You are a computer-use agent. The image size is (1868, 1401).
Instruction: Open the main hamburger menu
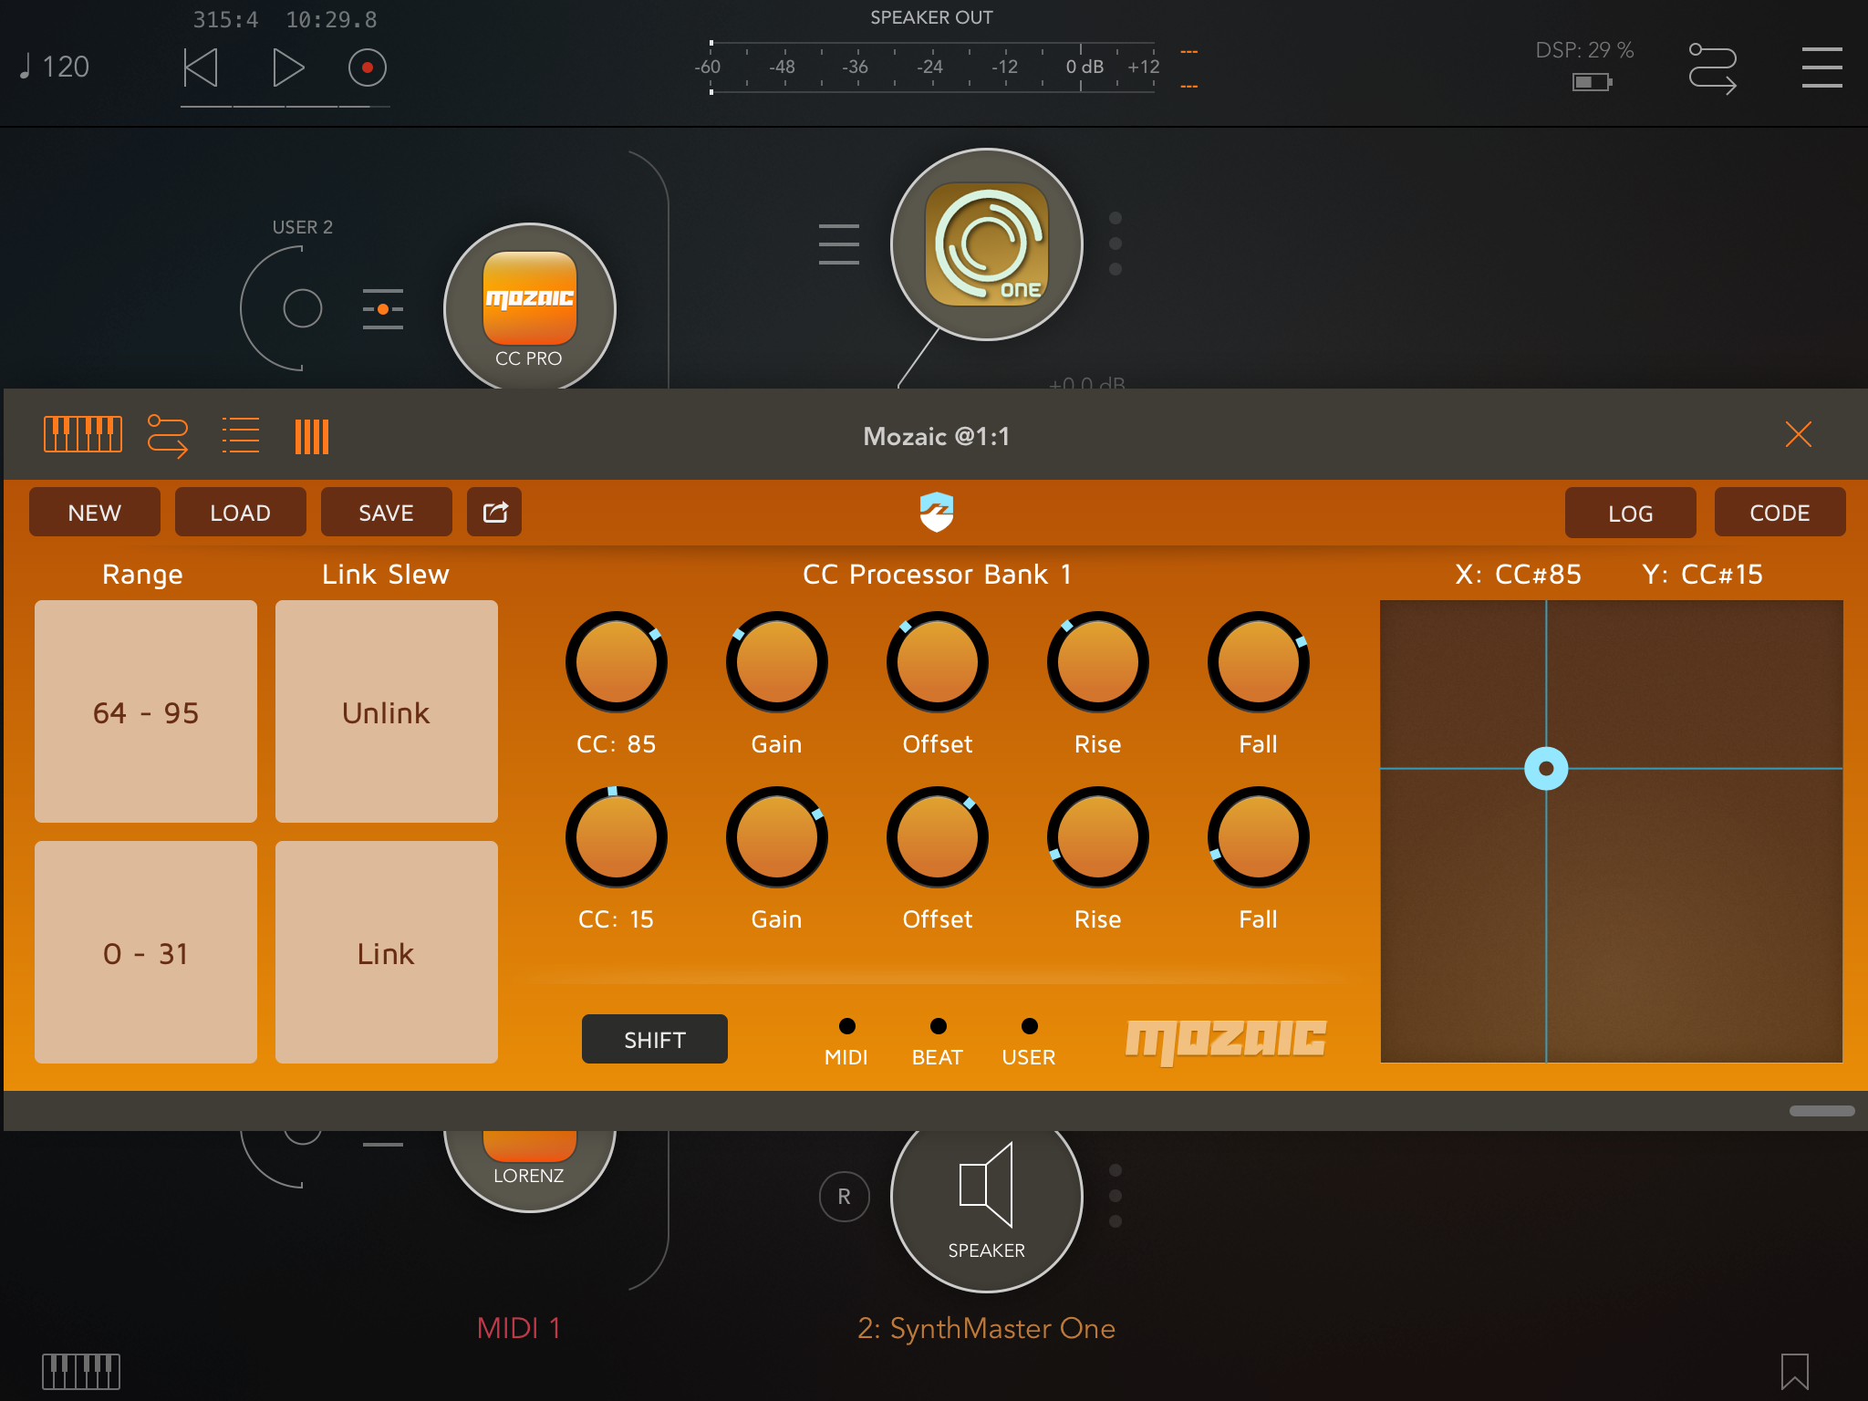(1821, 67)
